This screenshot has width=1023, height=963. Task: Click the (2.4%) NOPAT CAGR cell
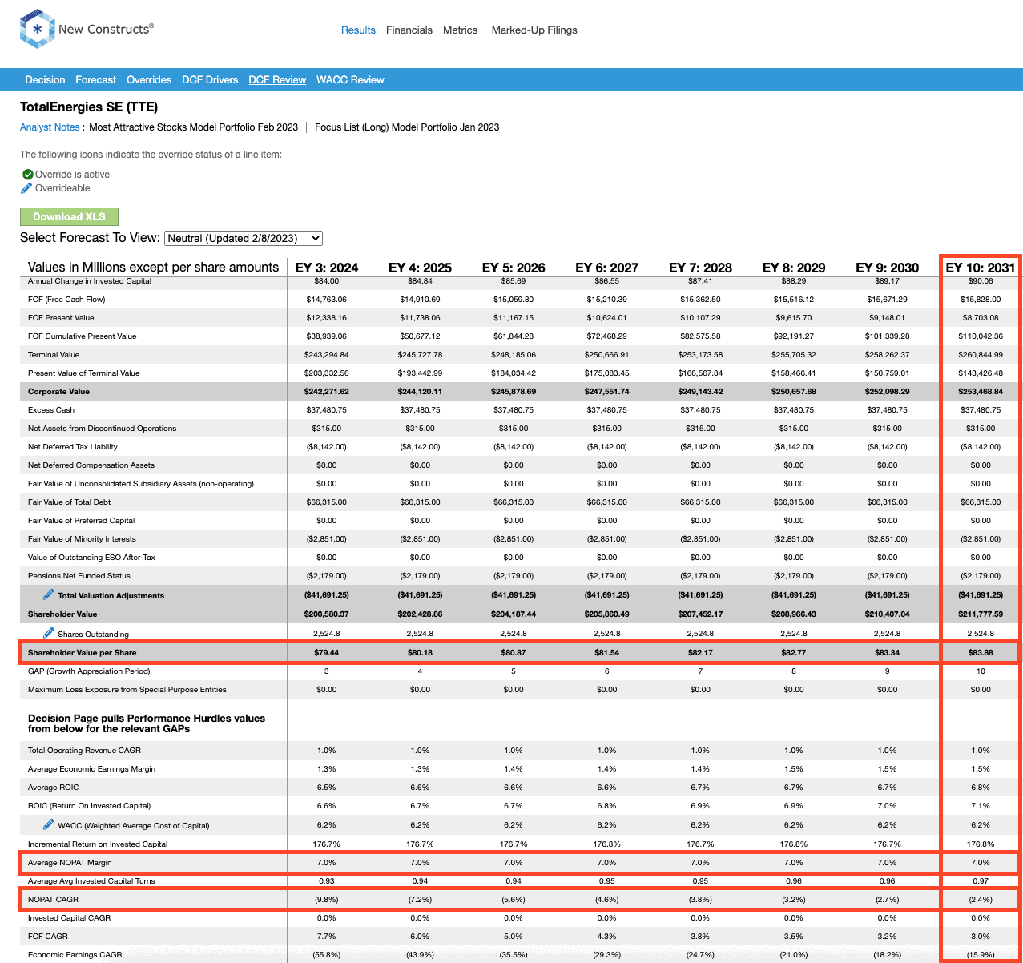pyautogui.click(x=981, y=900)
